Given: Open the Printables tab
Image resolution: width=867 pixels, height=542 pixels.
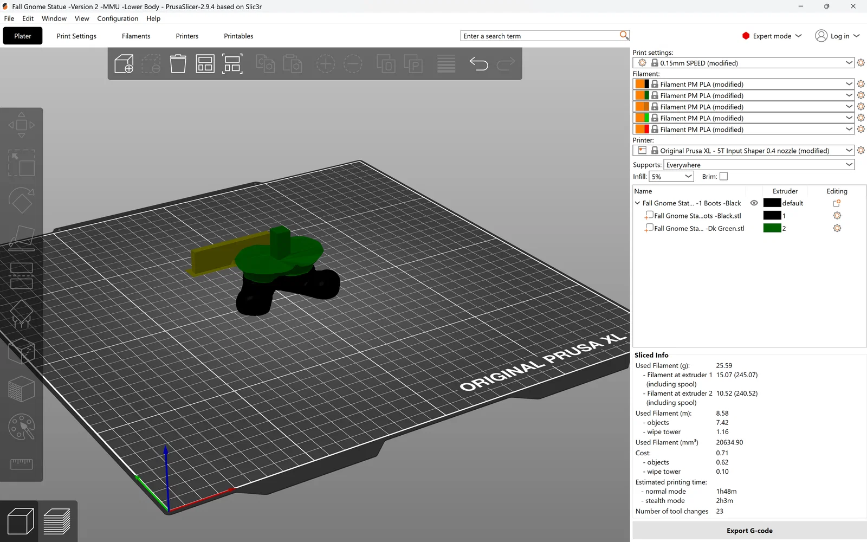Looking at the screenshot, I should click(x=238, y=36).
